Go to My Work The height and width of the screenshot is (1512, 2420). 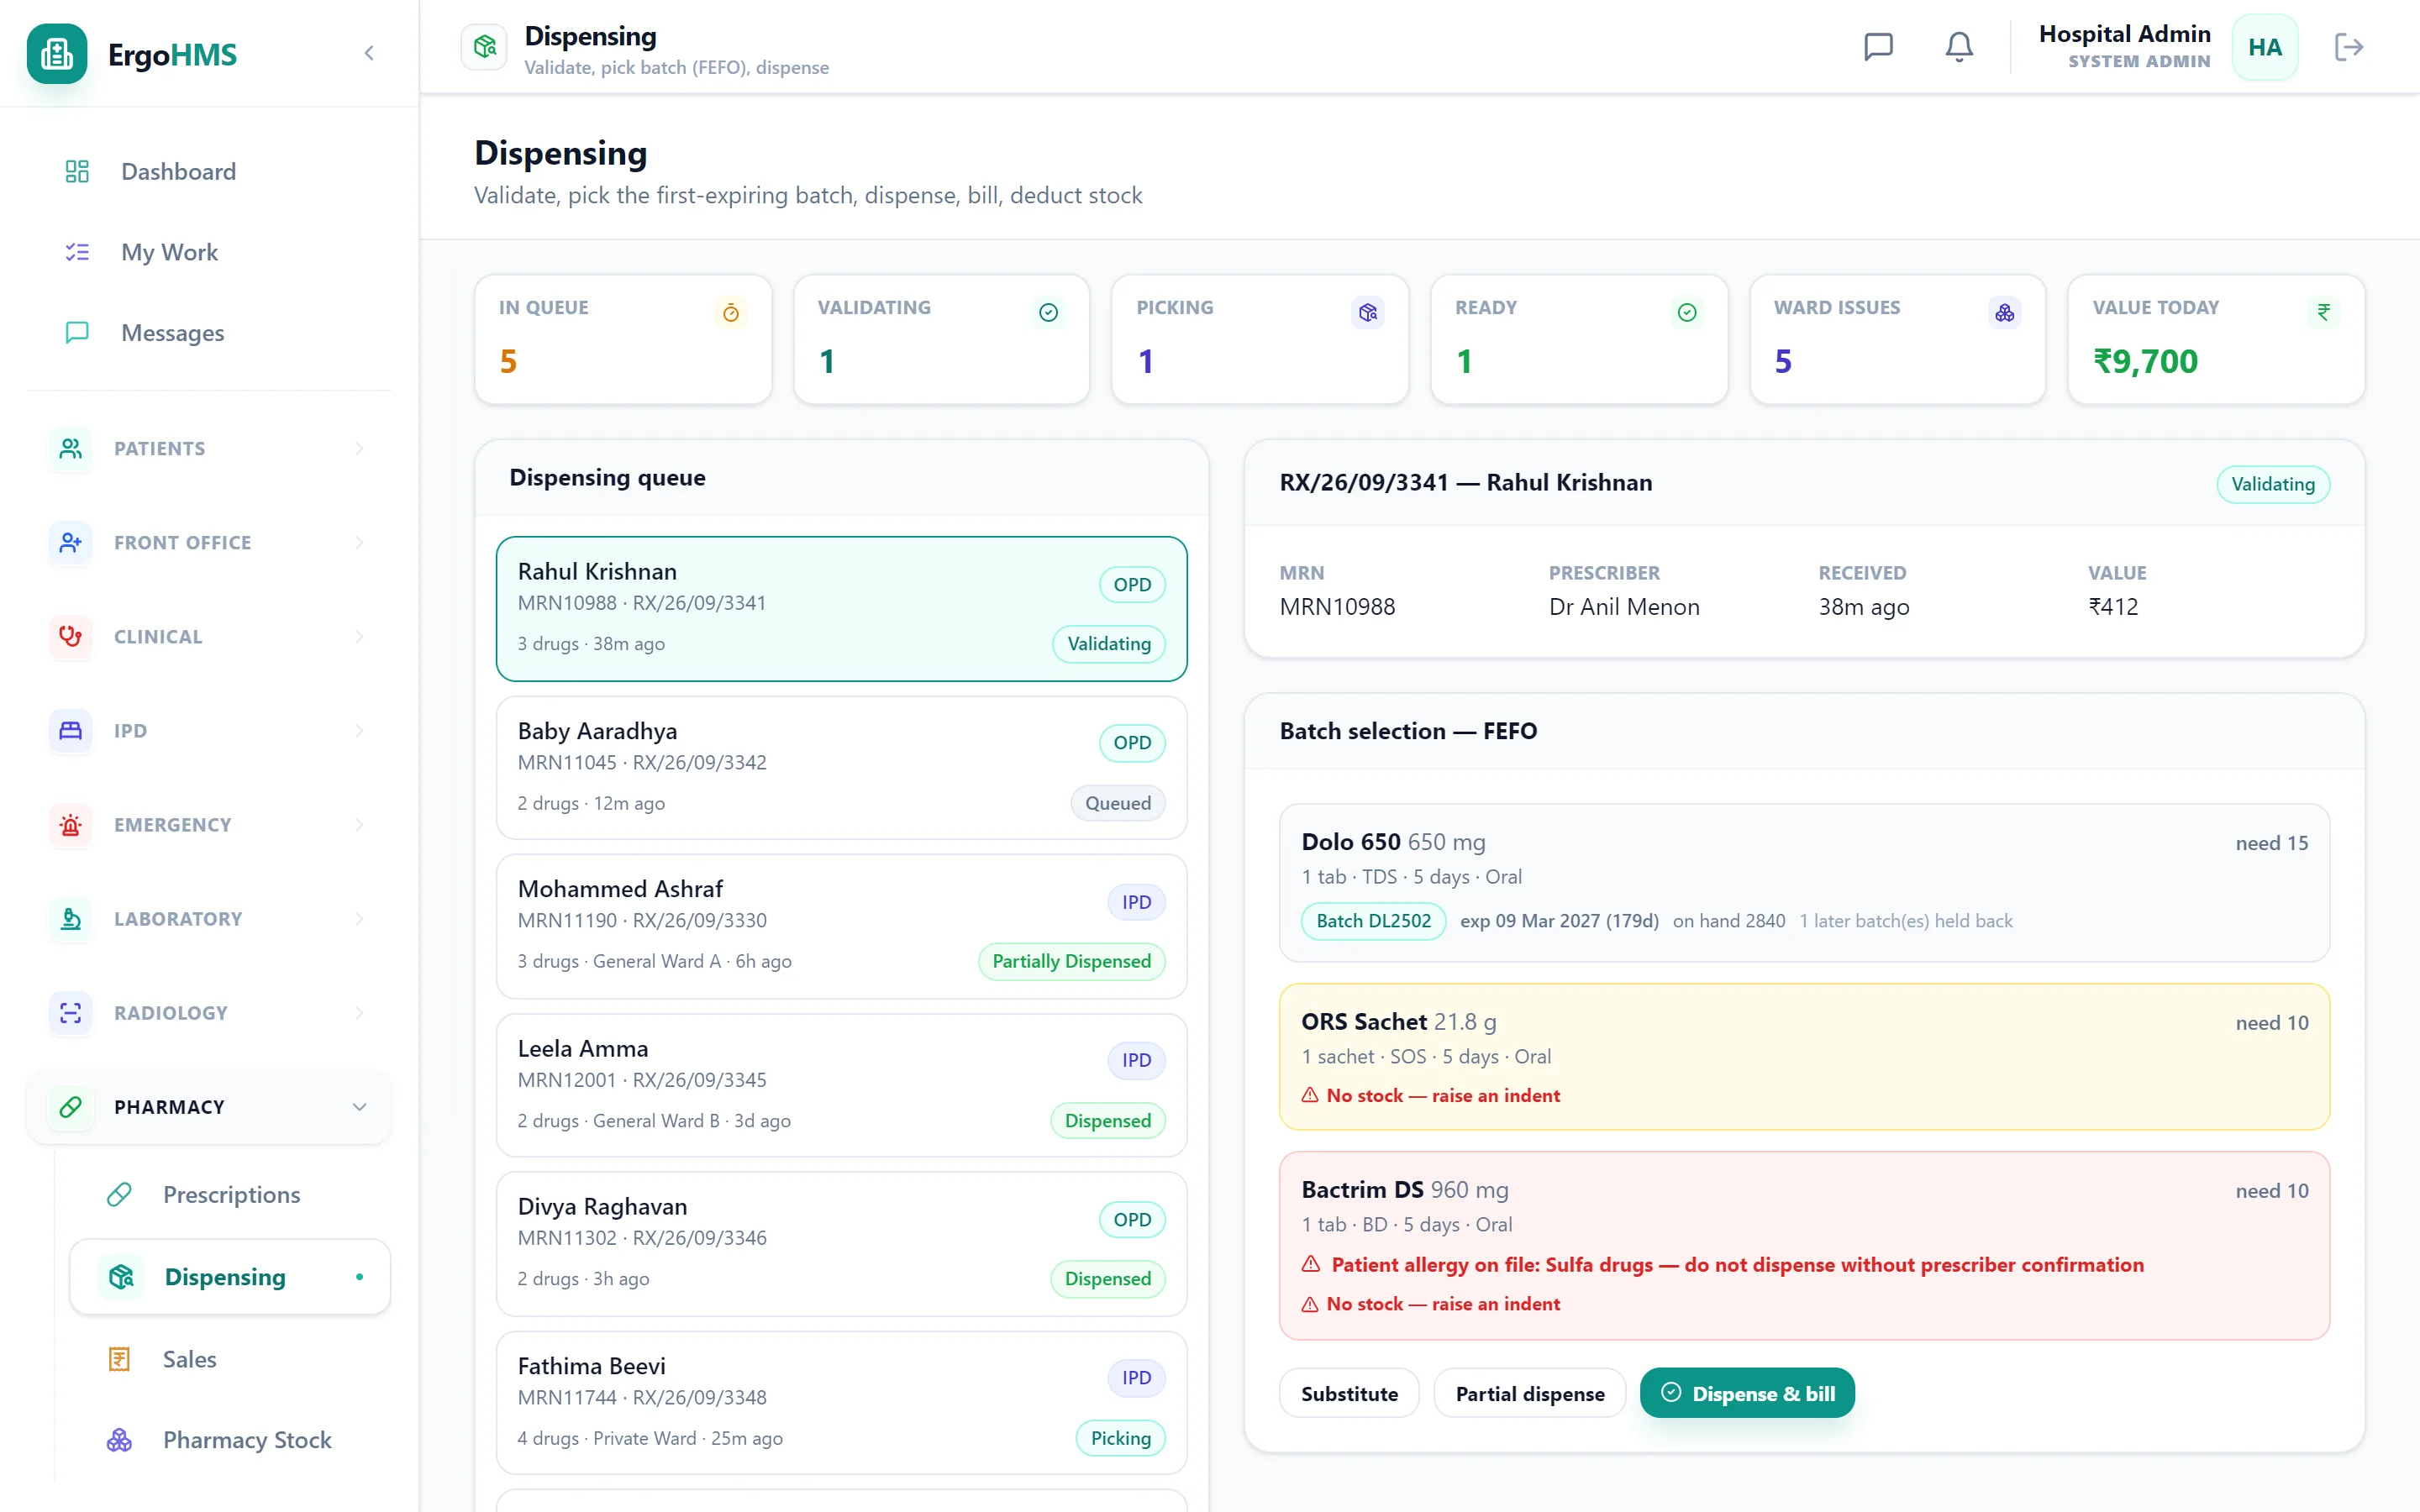click(x=208, y=252)
